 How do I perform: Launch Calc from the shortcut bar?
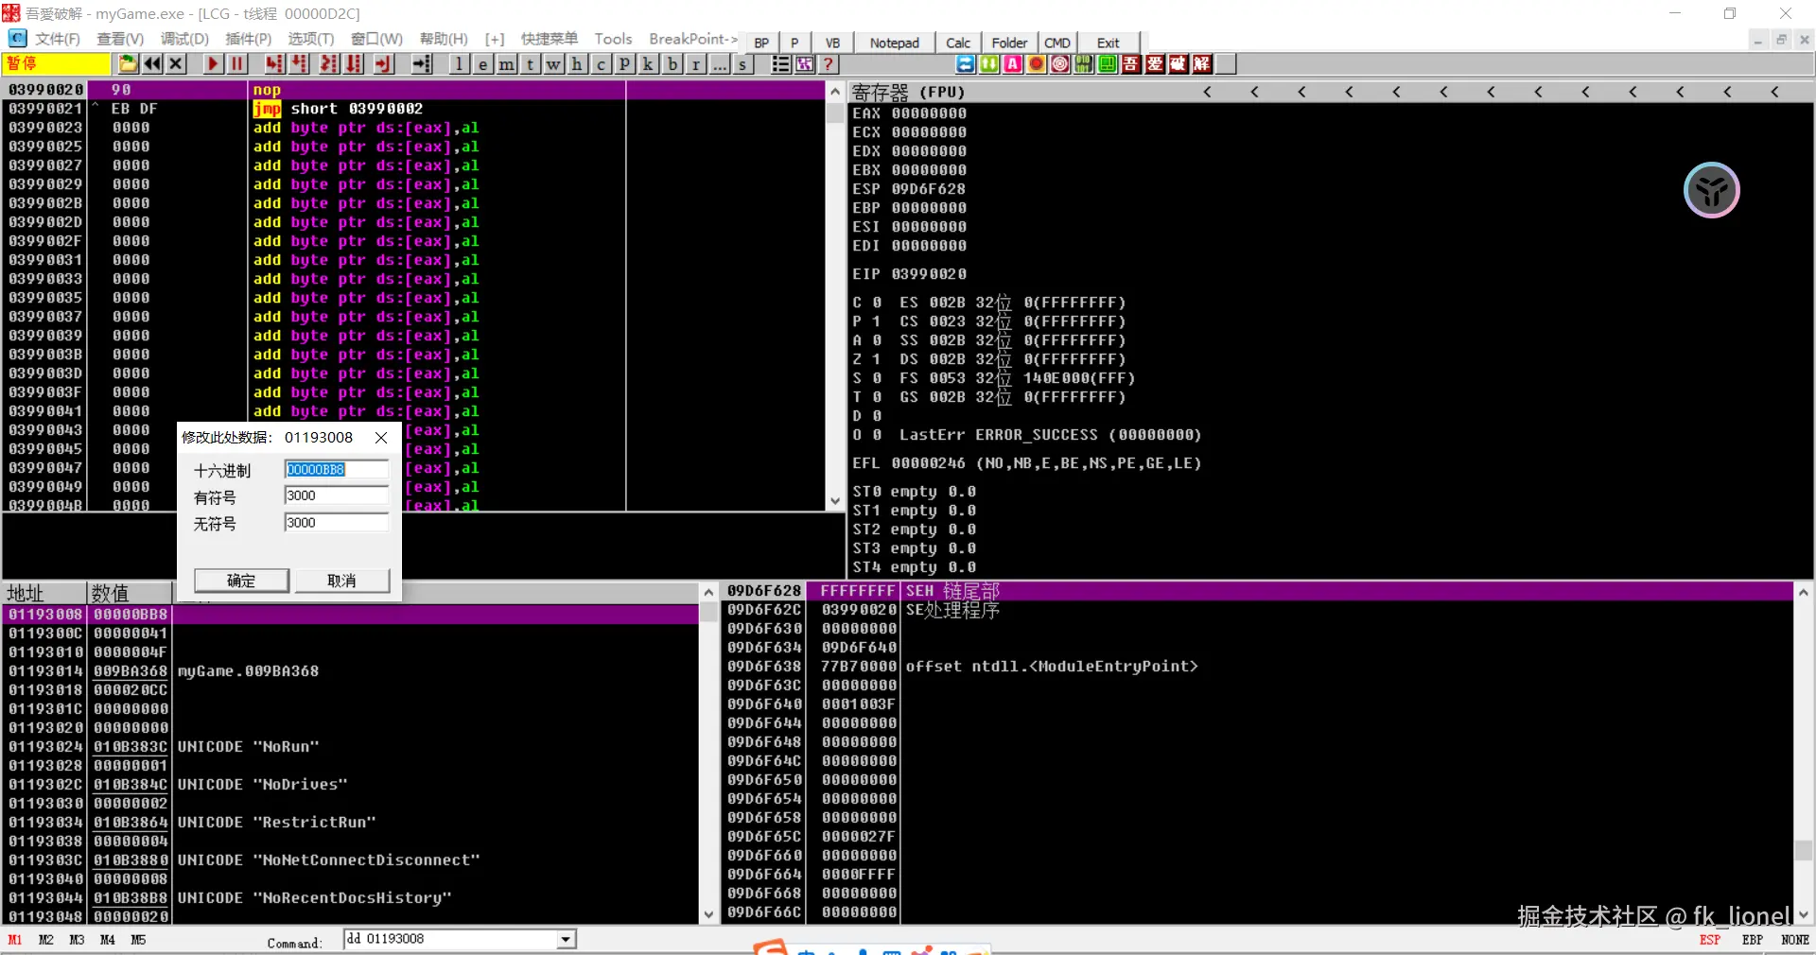(958, 43)
